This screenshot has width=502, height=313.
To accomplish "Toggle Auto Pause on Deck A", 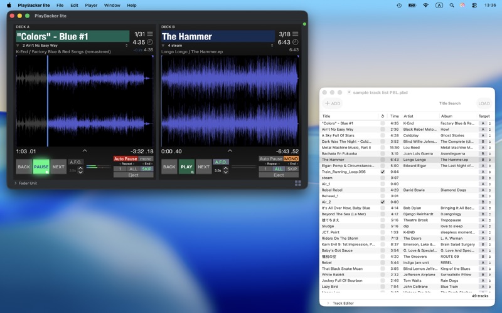I will tap(125, 159).
